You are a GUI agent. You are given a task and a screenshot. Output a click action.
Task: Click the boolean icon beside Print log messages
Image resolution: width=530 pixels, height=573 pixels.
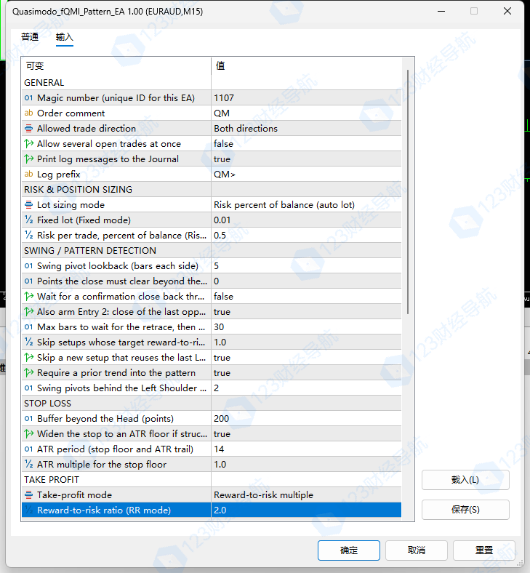[x=28, y=159]
